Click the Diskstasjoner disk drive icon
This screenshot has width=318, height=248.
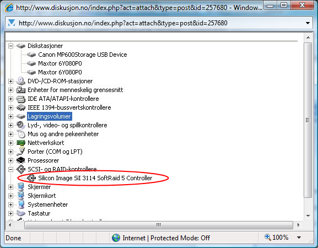(21, 46)
